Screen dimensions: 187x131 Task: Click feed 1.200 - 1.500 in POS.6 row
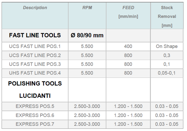(x=128, y=115)
